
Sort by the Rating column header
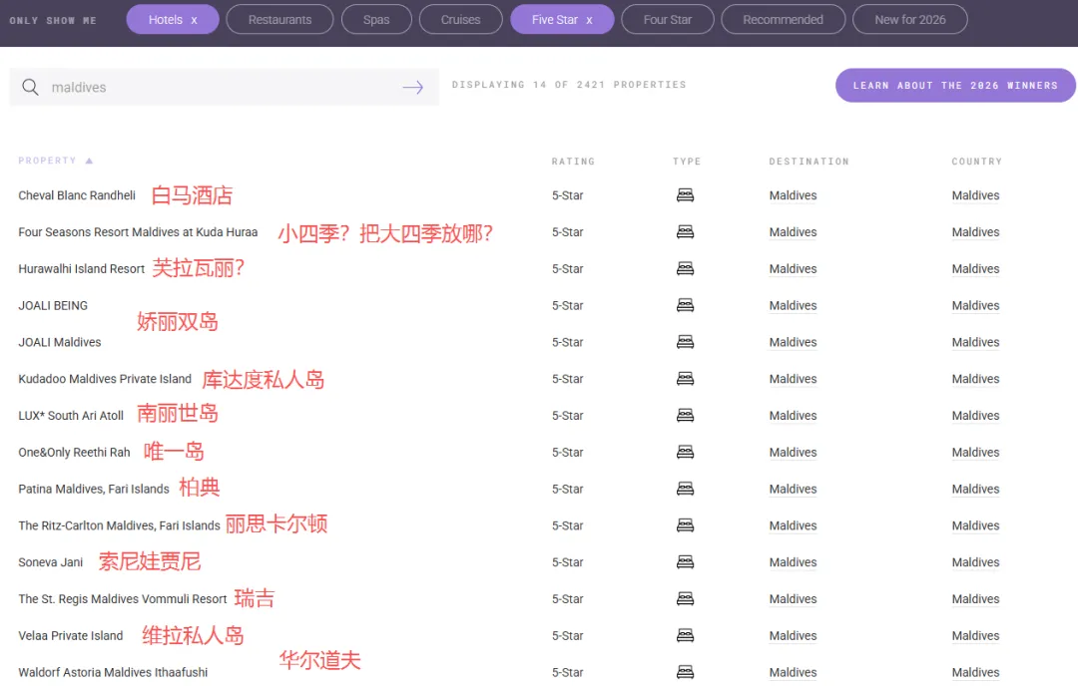pyautogui.click(x=573, y=162)
